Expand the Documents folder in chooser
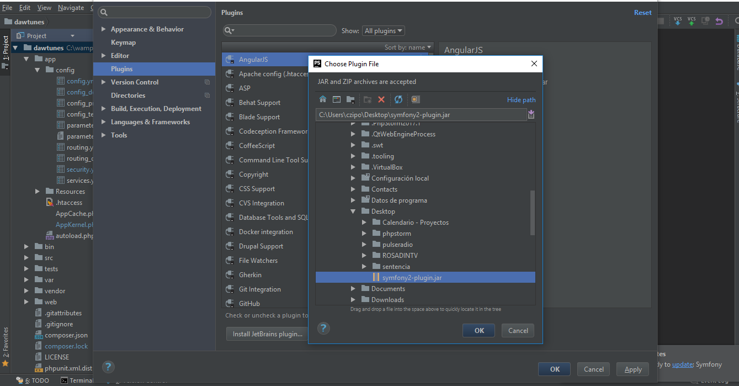This screenshot has width=739, height=386. [353, 289]
